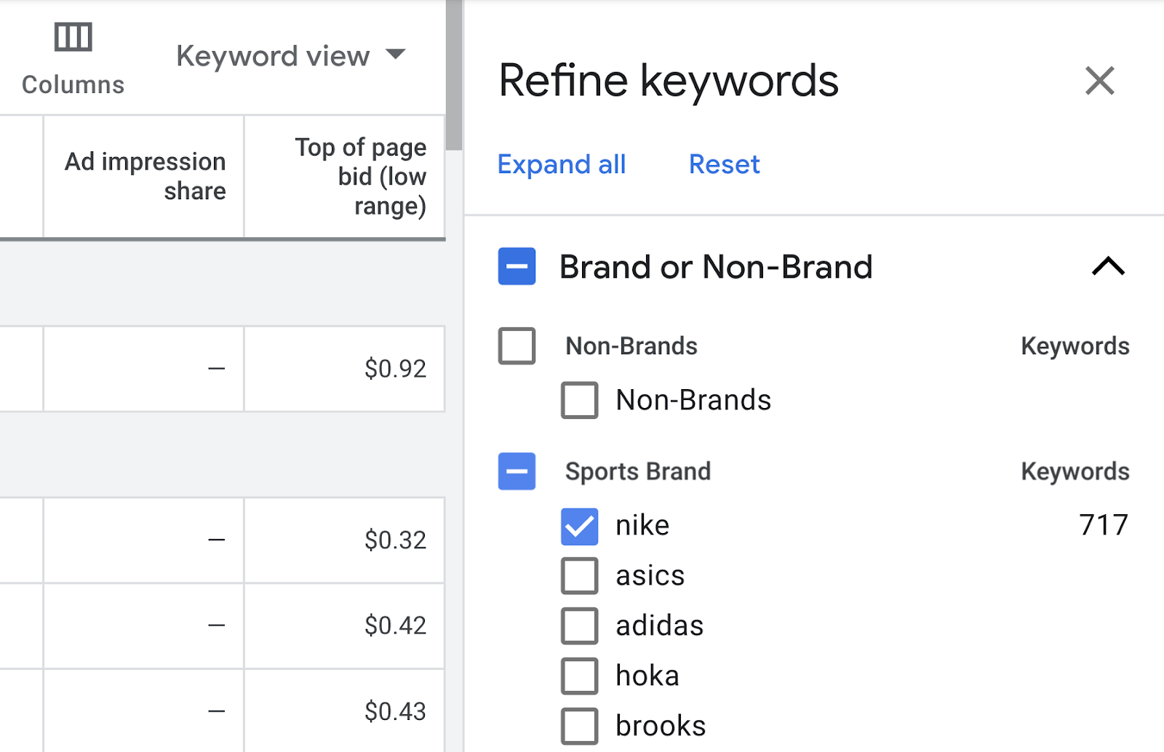Click the Columns icon
1164x752 pixels.
[x=71, y=36]
